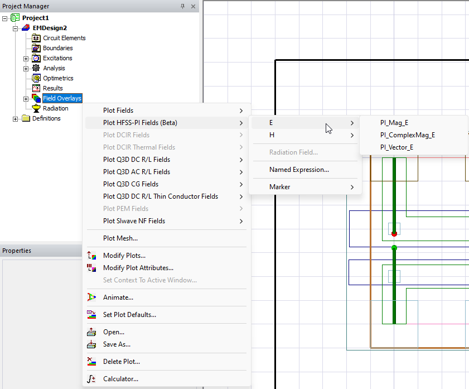Collapse the EMDesign2 tree node
The image size is (469, 389).
15,28
